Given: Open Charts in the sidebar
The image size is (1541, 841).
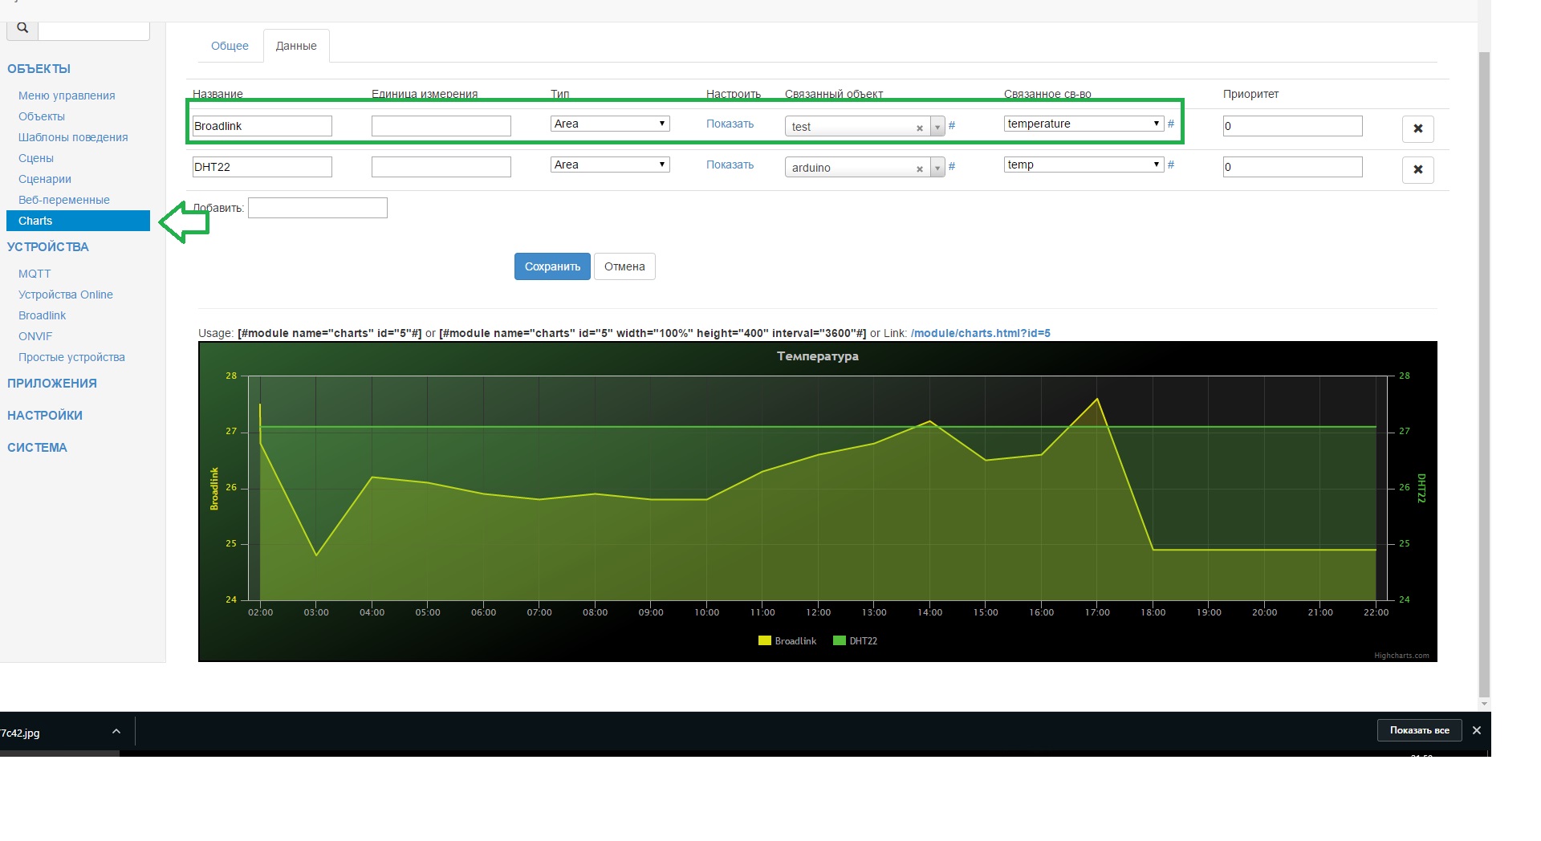Looking at the screenshot, I should tap(78, 221).
